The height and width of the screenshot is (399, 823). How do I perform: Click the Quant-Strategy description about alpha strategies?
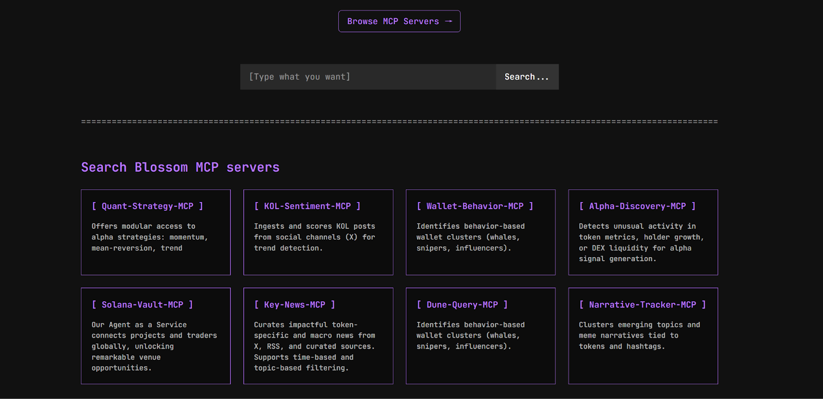tap(150, 237)
